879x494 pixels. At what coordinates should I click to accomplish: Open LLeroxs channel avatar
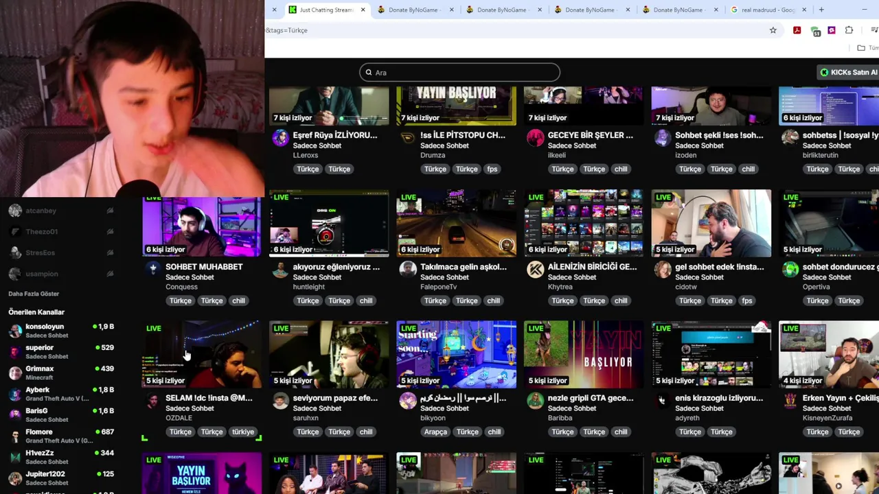pyautogui.click(x=280, y=138)
